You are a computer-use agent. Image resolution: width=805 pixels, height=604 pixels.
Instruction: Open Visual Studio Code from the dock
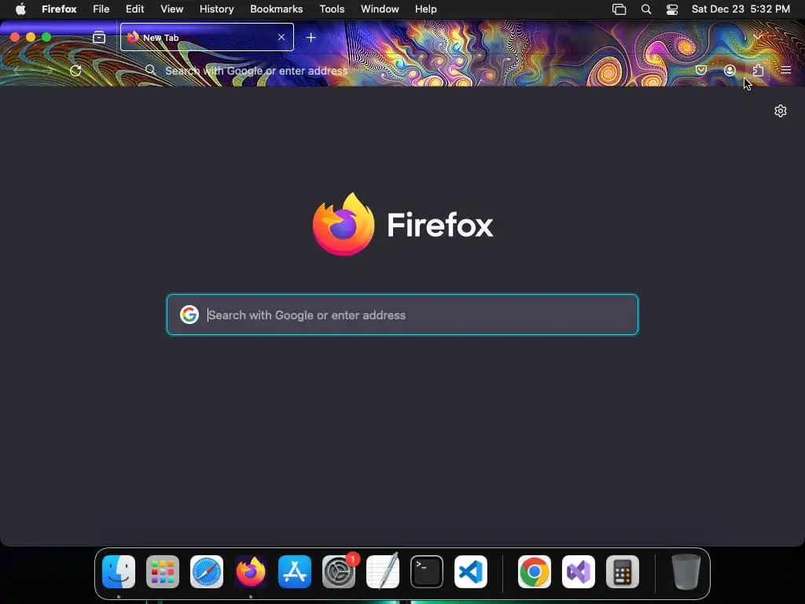click(x=471, y=572)
